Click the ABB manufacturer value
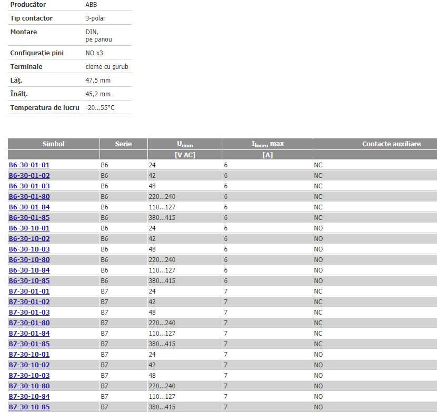This screenshot has width=437, height=413. click(x=91, y=4)
